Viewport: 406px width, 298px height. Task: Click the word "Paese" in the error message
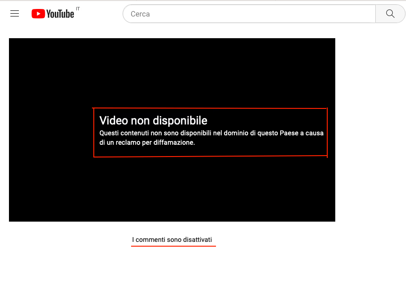click(x=289, y=133)
